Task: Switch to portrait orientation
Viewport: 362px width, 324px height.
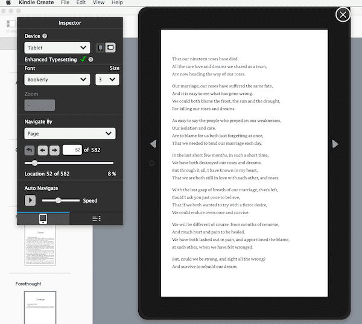Action: click(x=100, y=48)
